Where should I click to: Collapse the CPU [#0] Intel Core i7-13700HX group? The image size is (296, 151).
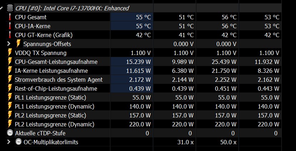[1, 8]
